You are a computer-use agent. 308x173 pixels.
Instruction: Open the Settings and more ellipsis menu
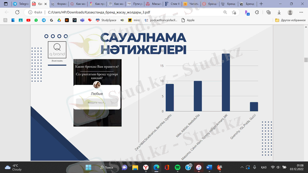(x=301, y=12)
